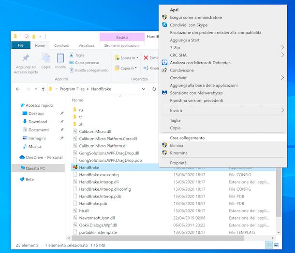Select Caliburn.Micro.dll file
The height and width of the screenshot is (253, 295).
tap(92, 131)
